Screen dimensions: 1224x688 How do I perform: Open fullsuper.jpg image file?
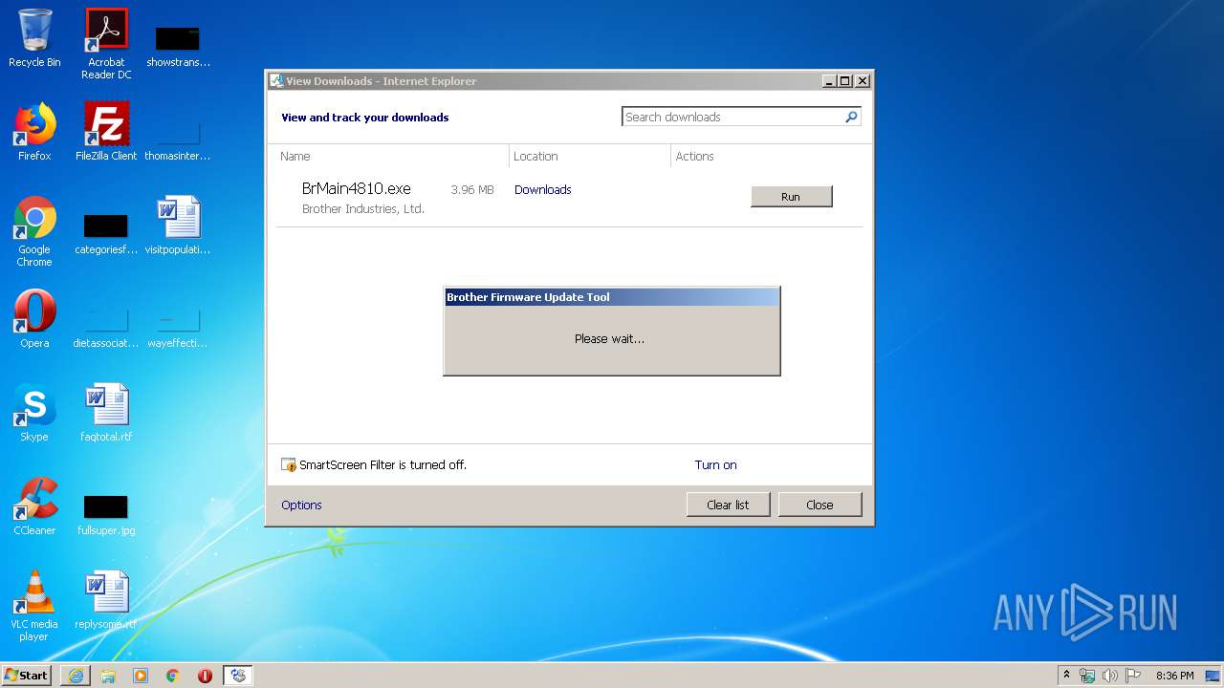click(106, 515)
